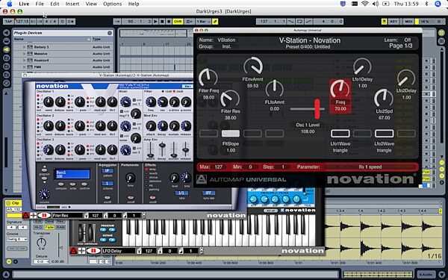The height and width of the screenshot is (280, 448).
Task: Select the LFO Delay parameter name field
Action: (x=119, y=251)
